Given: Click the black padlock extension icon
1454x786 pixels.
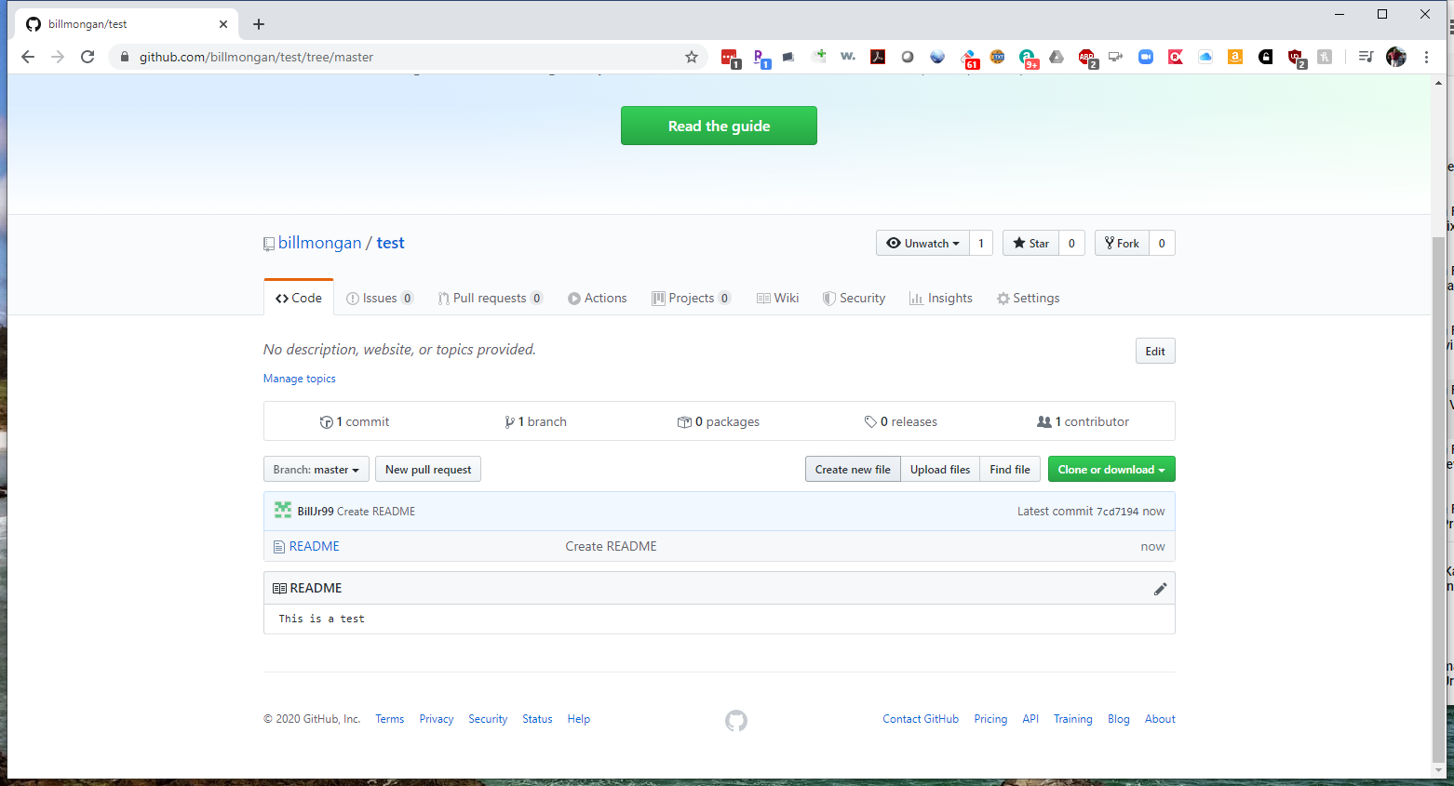Looking at the screenshot, I should 1265,57.
